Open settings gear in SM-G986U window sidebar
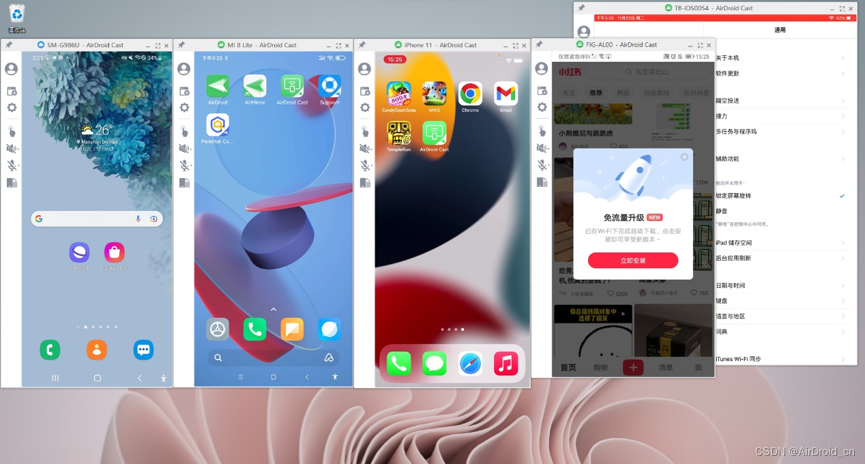Viewport: 865px width, 464px height. point(12,108)
